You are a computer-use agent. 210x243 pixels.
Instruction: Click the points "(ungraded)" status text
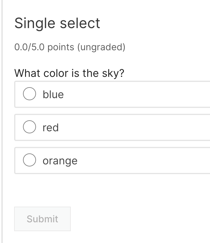click(101, 47)
